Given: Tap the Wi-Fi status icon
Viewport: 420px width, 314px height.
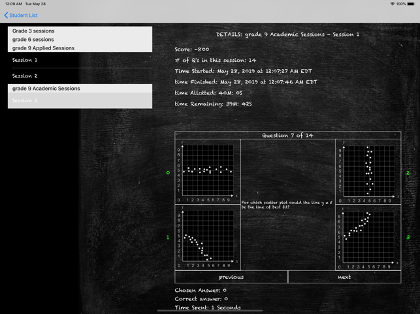Looking at the screenshot, I should pyautogui.click(x=393, y=4).
